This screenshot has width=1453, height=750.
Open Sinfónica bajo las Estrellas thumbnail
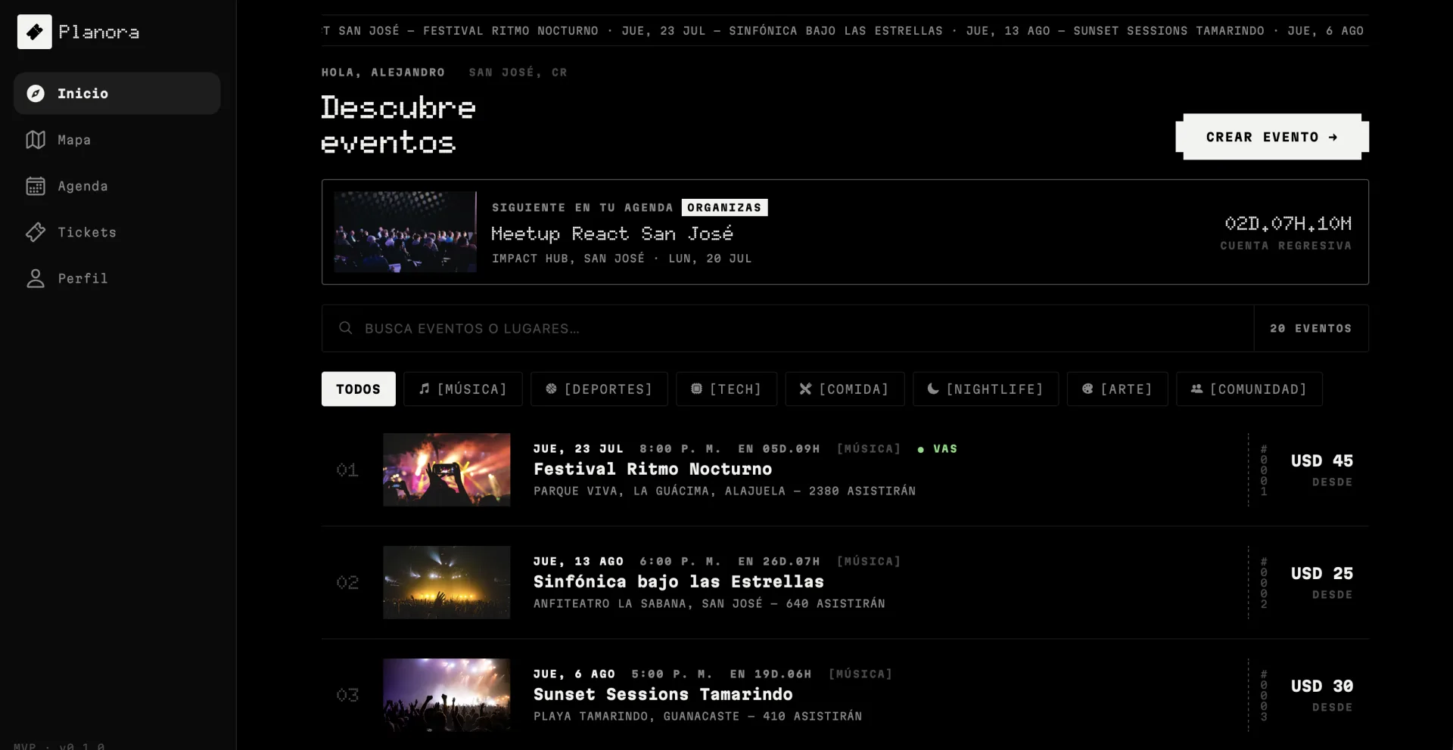[446, 582]
